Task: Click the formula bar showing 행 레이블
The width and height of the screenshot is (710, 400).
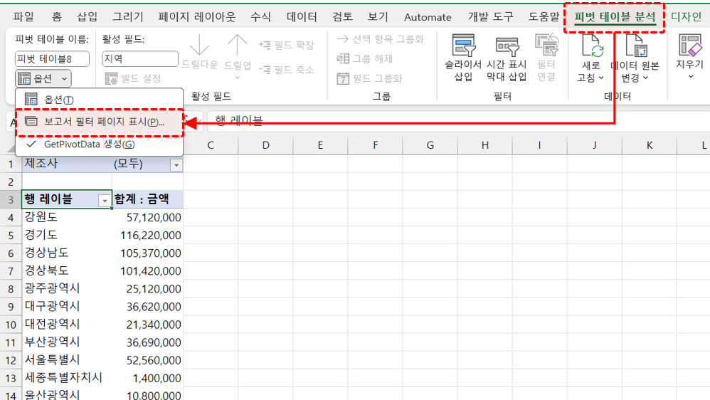Action: pos(457,121)
